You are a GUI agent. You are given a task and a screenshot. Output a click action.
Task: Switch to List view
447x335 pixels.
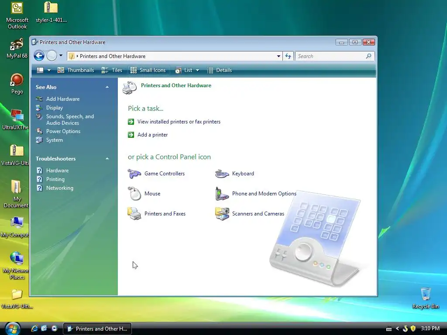click(184, 70)
